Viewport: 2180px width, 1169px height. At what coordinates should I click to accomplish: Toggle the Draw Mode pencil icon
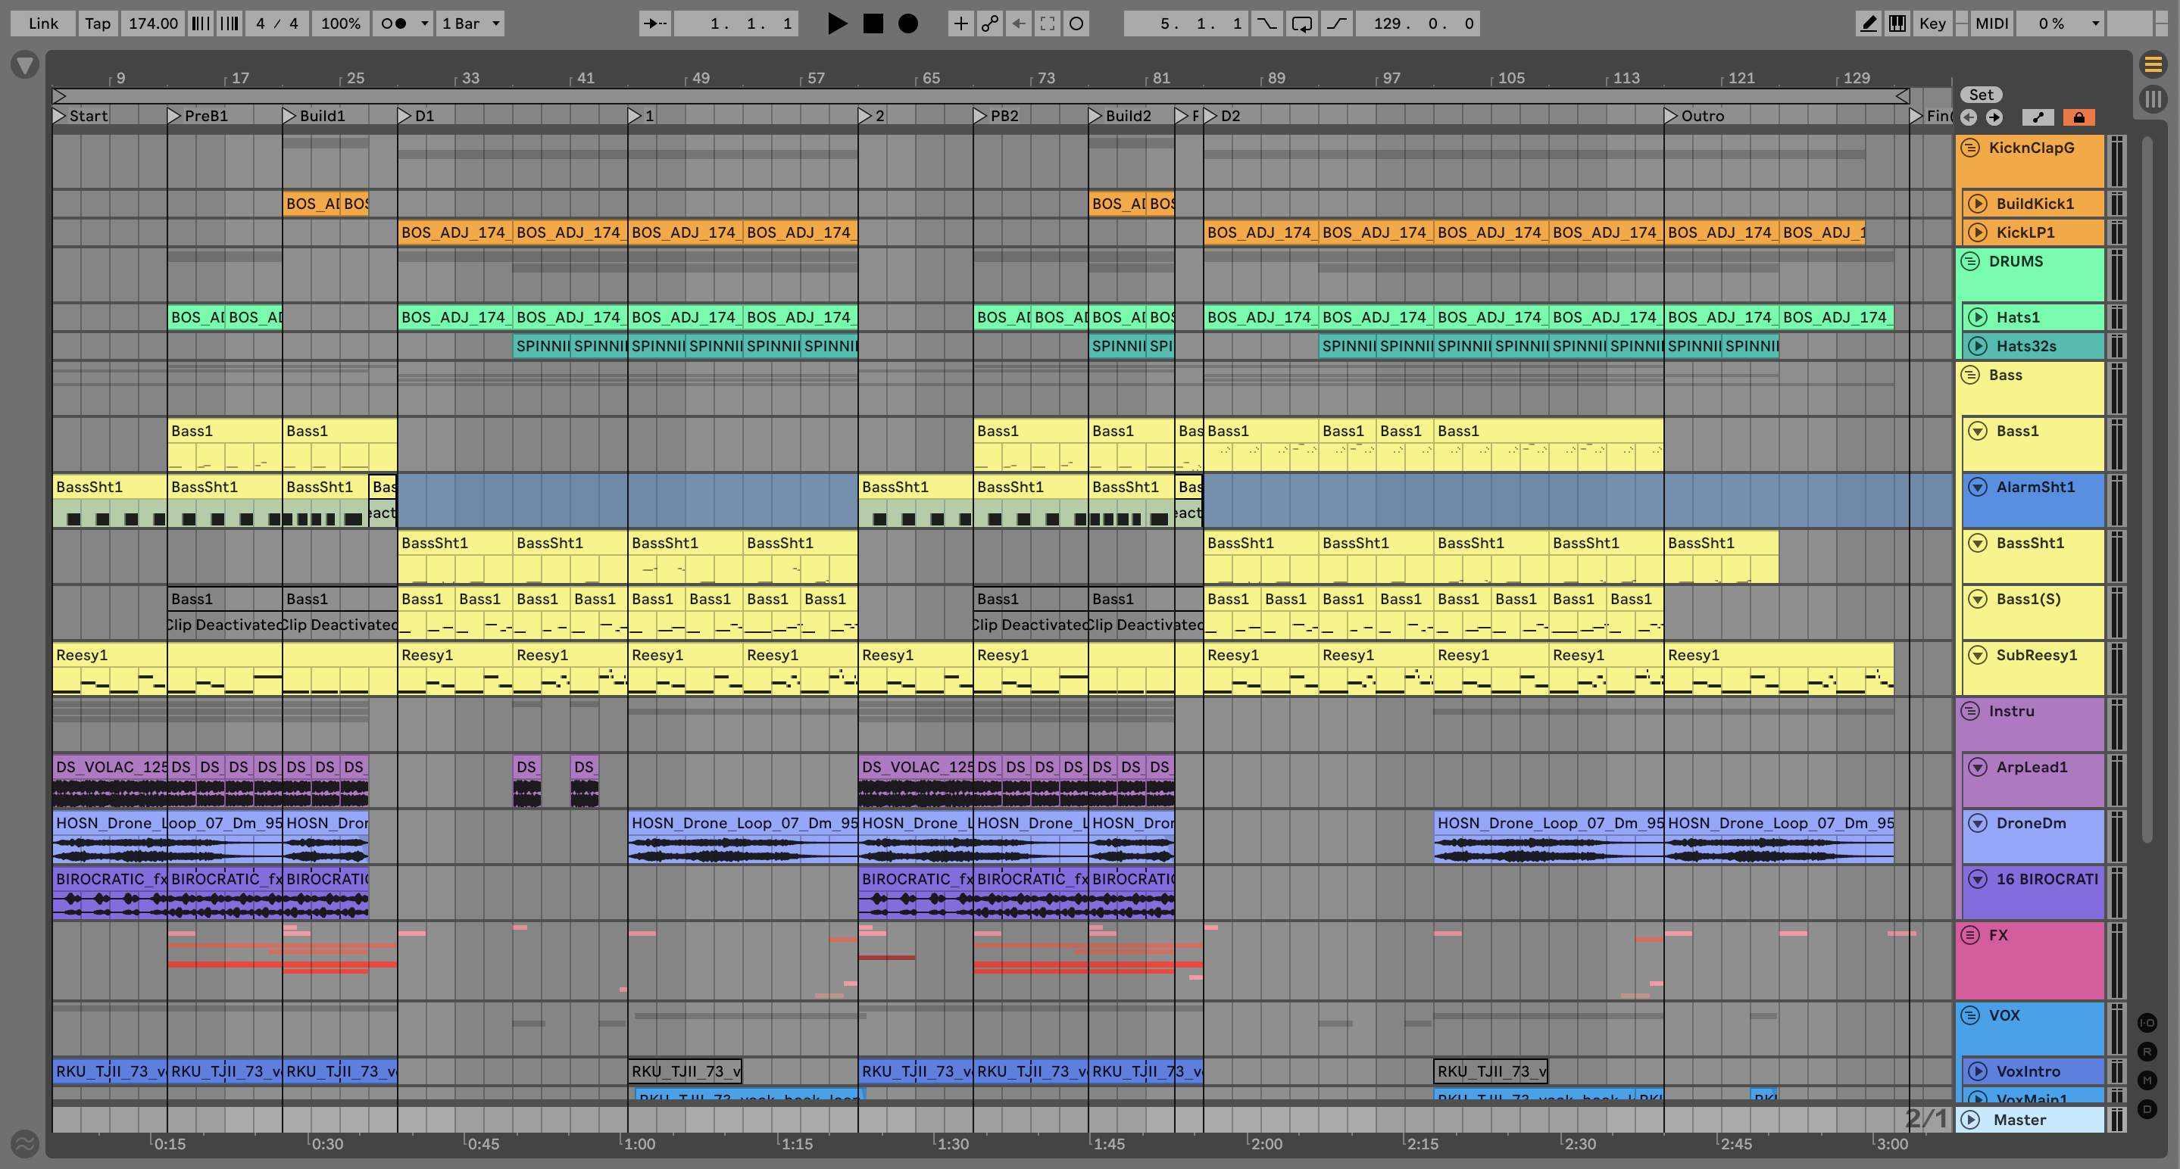(1868, 23)
